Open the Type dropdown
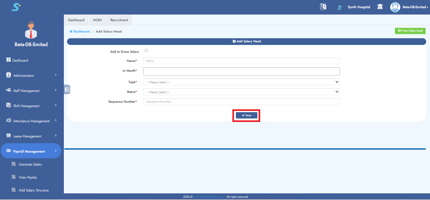The width and height of the screenshot is (430, 200). click(x=241, y=82)
